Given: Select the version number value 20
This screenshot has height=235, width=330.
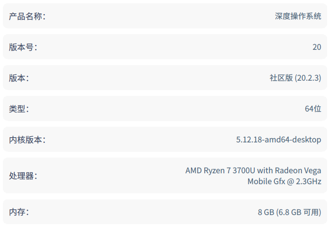Looking at the screenshot, I should tap(317, 47).
